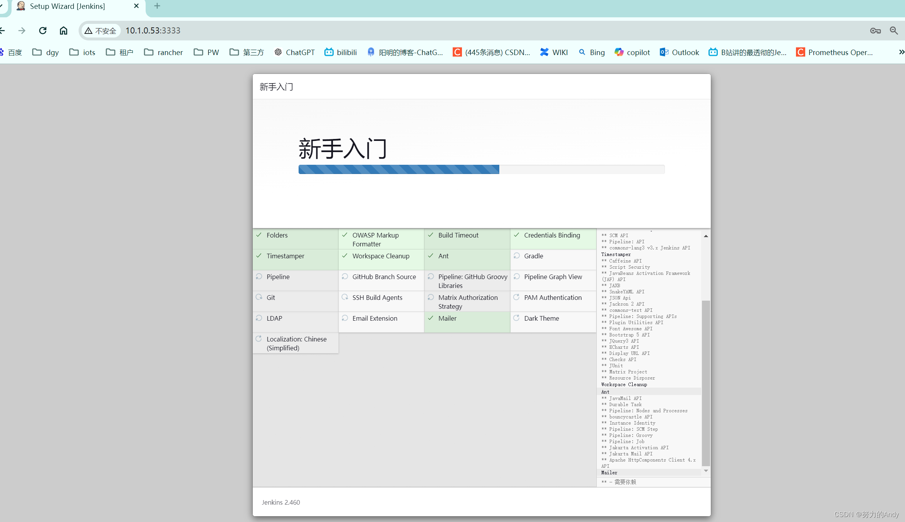Open the 租户 bookmark folder
This screenshot has height=522, width=905.
point(120,52)
